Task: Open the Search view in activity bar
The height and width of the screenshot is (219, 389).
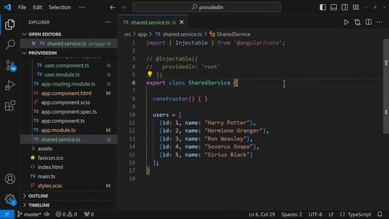Action: coord(10,44)
